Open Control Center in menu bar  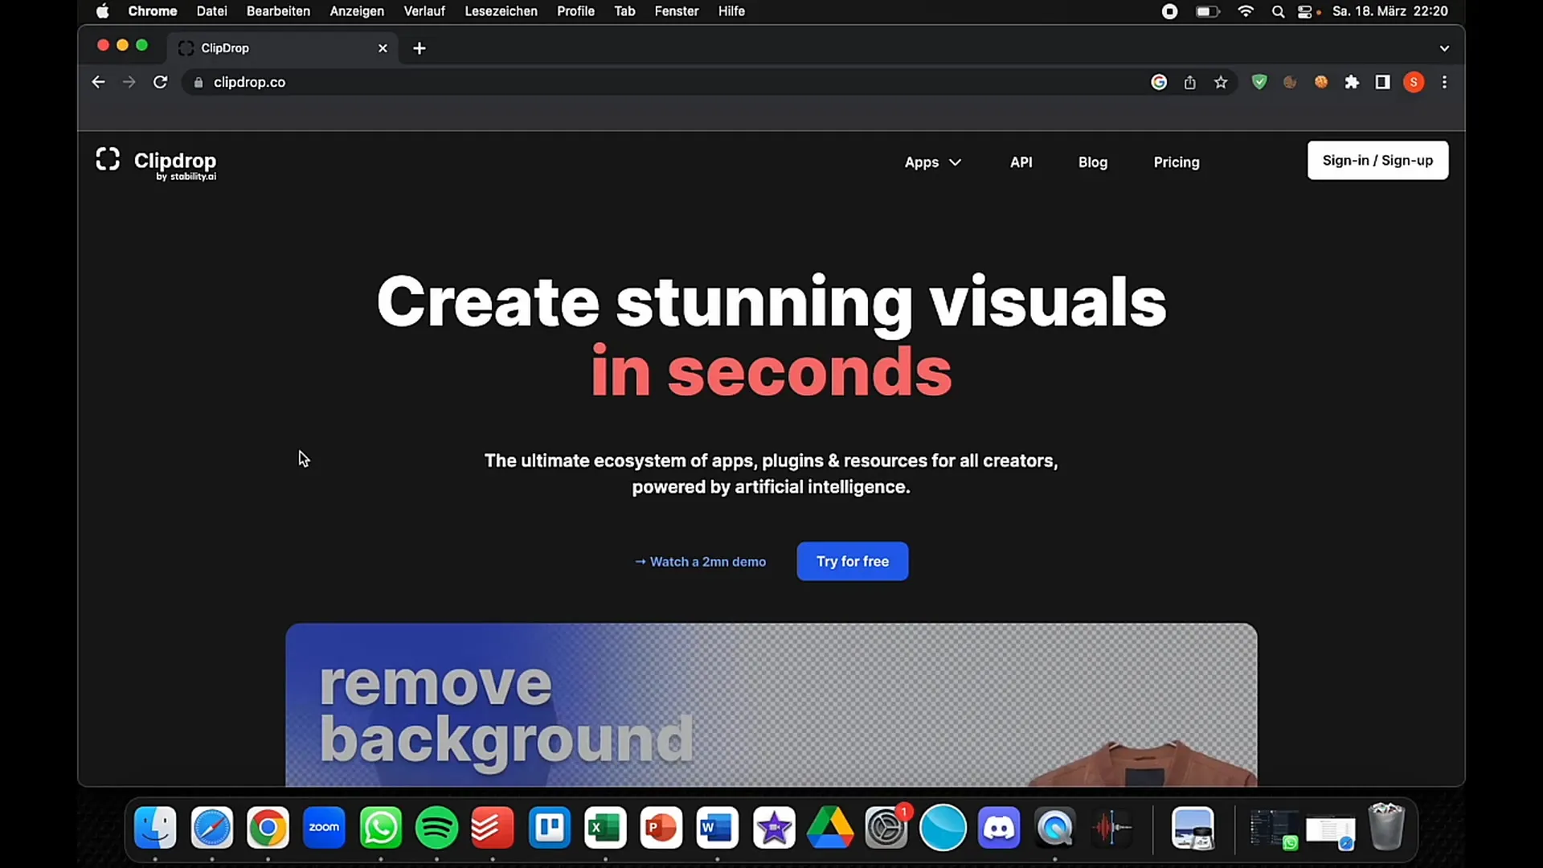click(x=1306, y=11)
